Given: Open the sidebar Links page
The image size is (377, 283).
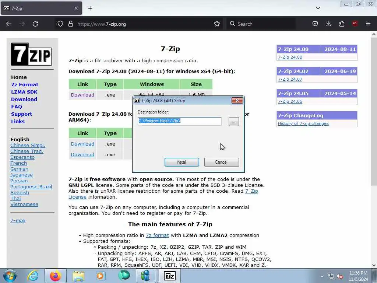Looking at the screenshot, I should coord(18,122).
